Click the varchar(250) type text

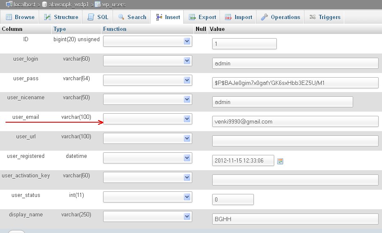(76, 214)
